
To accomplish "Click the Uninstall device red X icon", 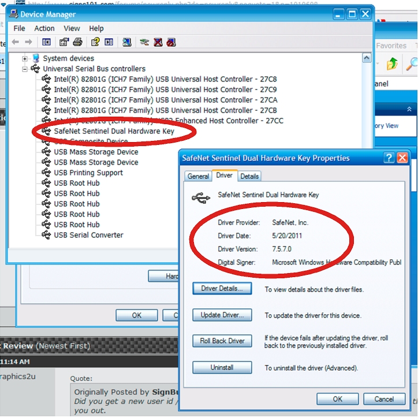I will tap(158, 42).
